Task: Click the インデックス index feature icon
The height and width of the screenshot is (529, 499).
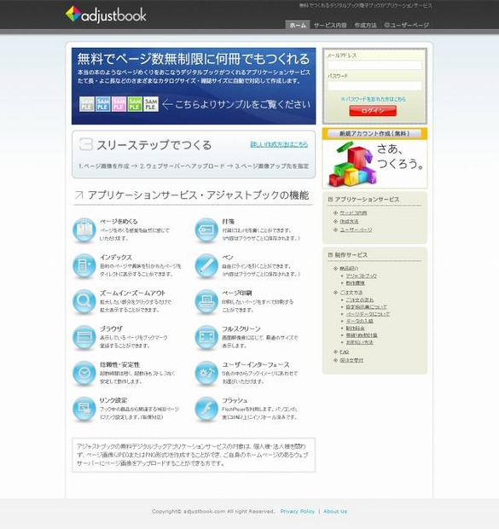Action: coord(84,265)
